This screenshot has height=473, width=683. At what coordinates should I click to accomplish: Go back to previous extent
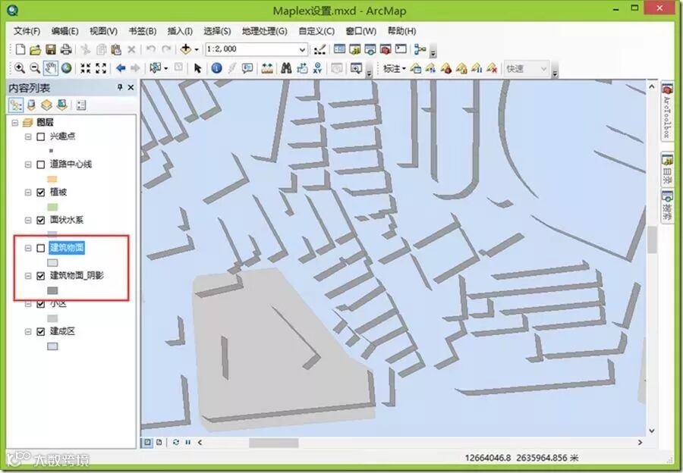pyautogui.click(x=121, y=68)
